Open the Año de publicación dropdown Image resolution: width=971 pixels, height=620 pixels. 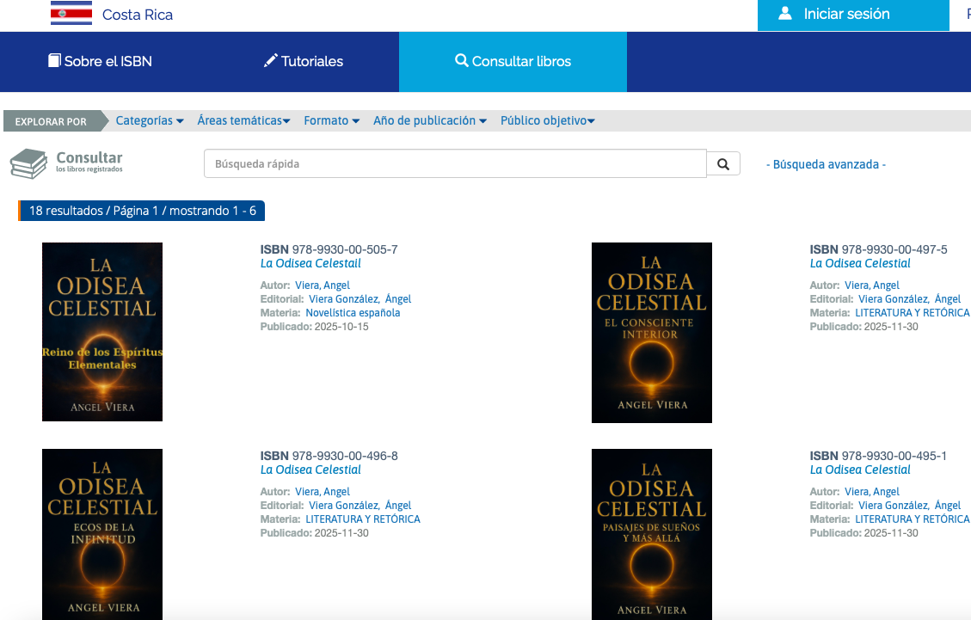(x=430, y=121)
